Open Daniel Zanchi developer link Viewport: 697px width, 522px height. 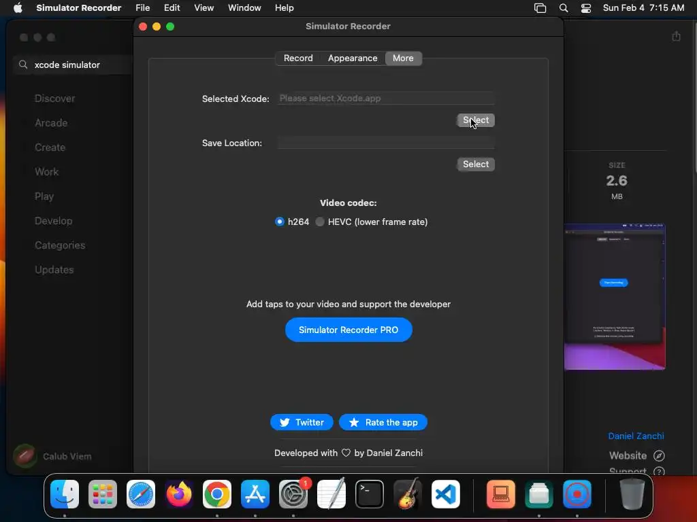coord(636,436)
